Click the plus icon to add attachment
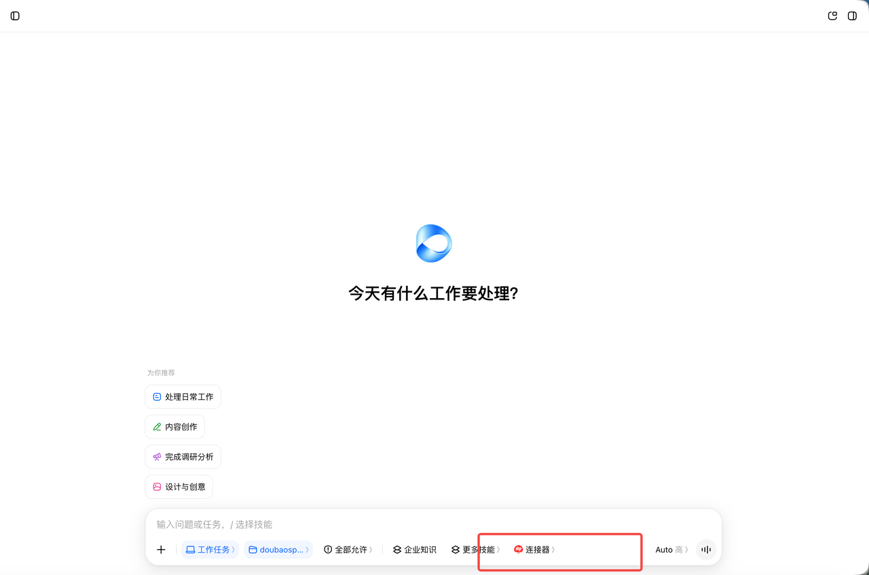The width and height of the screenshot is (869, 575). [x=161, y=549]
